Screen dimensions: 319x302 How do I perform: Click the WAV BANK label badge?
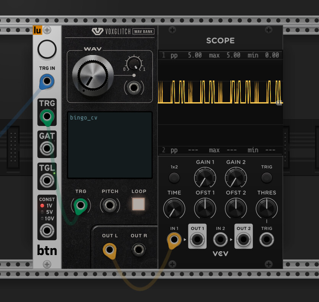point(143,32)
